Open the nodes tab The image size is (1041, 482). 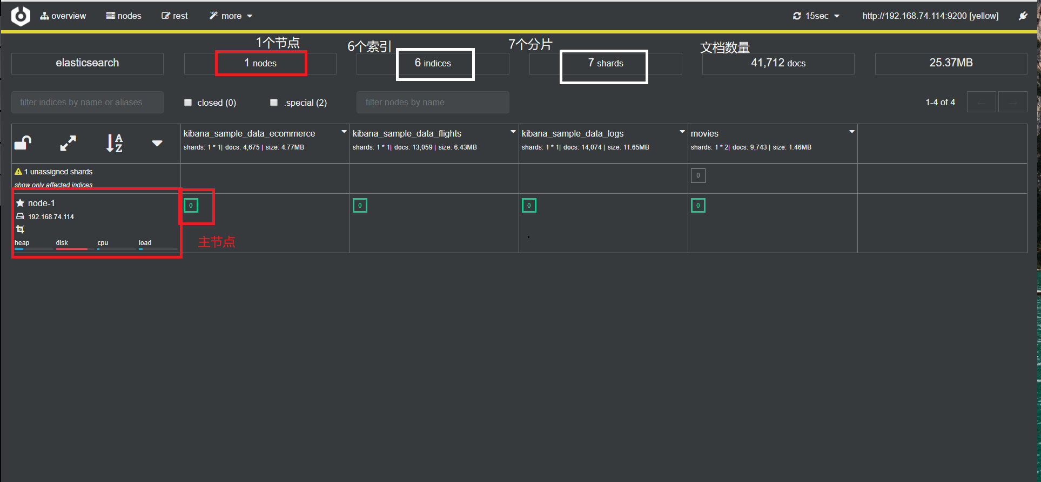click(x=124, y=16)
